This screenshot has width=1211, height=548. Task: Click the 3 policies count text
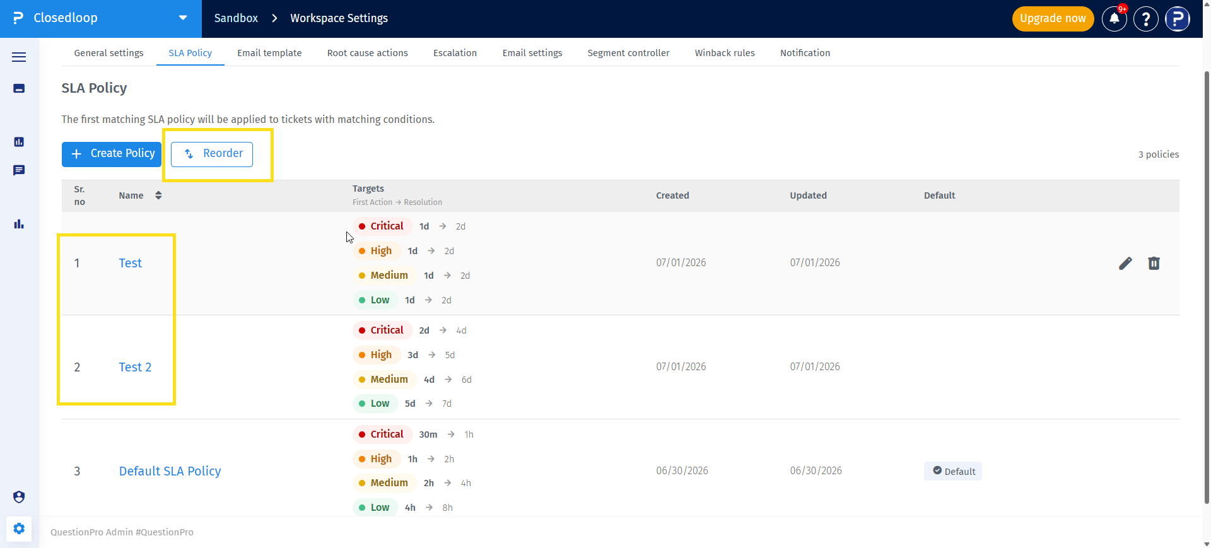(1159, 154)
